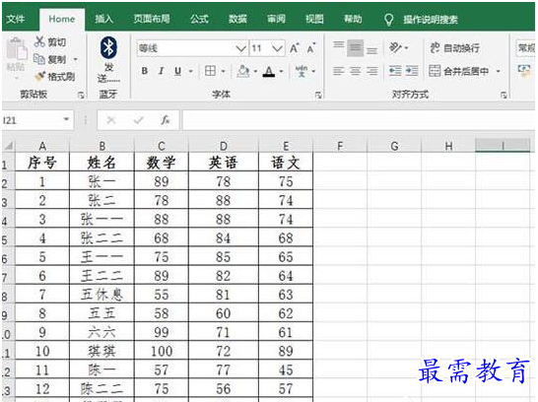Expand the underline style dropdown arrow
The image size is (538, 402).
(191, 71)
